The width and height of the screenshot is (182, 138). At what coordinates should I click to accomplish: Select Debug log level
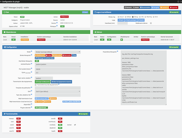[x=133, y=17]
